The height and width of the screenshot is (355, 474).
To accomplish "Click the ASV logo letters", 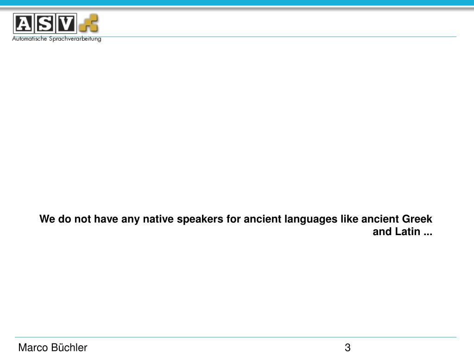I will pos(45,23).
